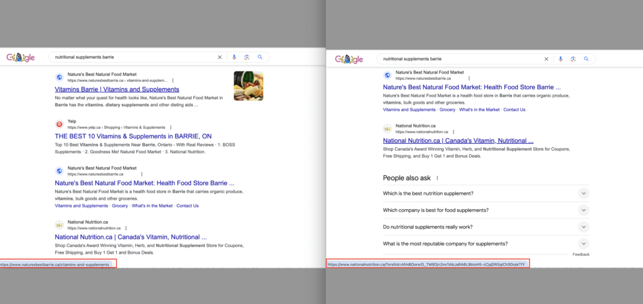Clear the search query in the left window
This screenshot has width=643, height=304.
(220, 57)
